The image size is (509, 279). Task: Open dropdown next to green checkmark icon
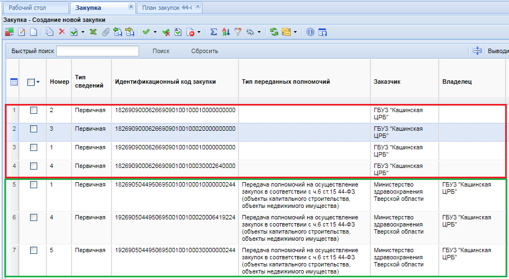pyautogui.click(x=155, y=32)
